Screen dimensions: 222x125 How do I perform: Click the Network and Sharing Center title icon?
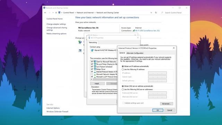point(44,8)
